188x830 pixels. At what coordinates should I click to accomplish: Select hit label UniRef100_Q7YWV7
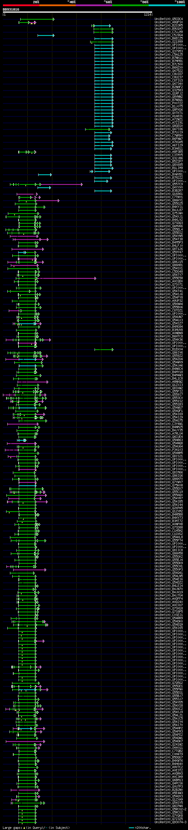click(x=169, y=482)
